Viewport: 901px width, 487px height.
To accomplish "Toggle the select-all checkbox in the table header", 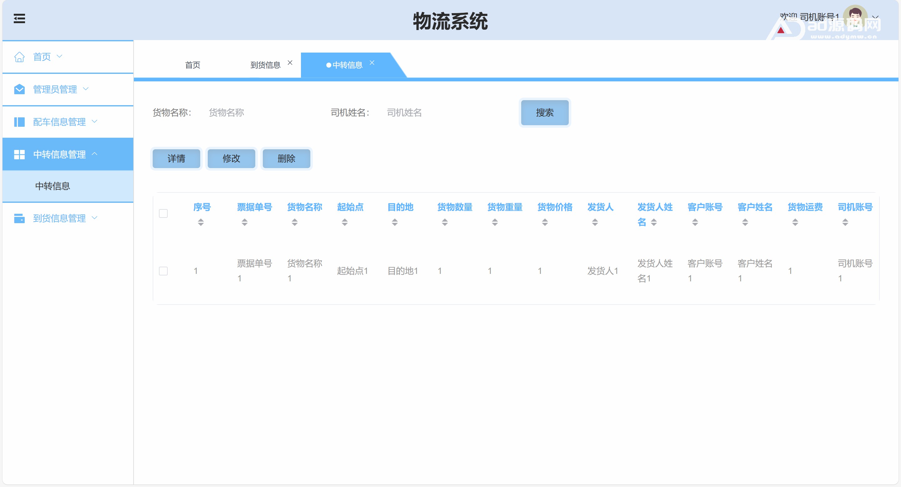I will pos(163,213).
